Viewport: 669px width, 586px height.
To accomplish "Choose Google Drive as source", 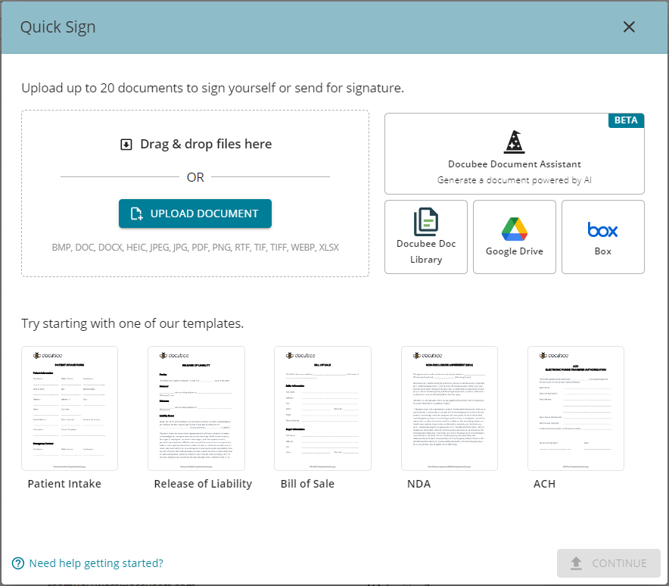I will pos(514,237).
